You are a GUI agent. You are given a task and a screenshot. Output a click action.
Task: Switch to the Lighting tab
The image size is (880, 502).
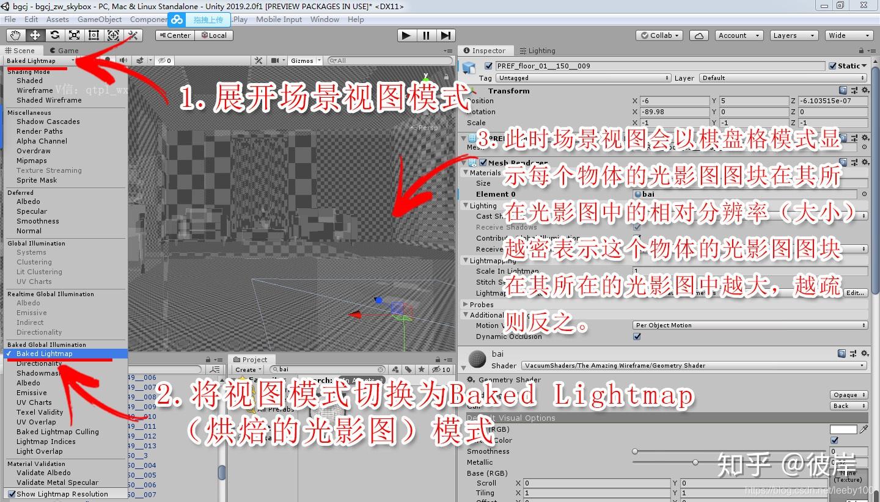click(538, 50)
